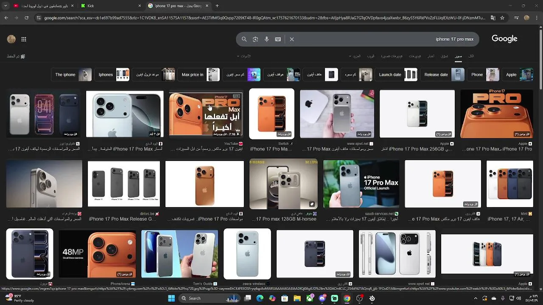View site information icon in address bar

pos(39,18)
